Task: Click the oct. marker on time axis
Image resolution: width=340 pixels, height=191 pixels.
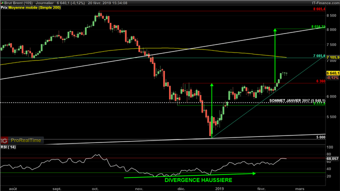Action: 95,189
